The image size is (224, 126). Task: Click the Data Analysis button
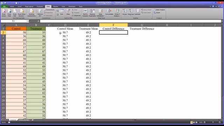[x=159, y=10]
